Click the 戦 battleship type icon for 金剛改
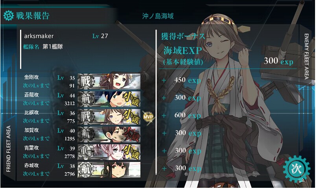Image resolution: width=317 pixels, height=189 pixels. coord(86,82)
